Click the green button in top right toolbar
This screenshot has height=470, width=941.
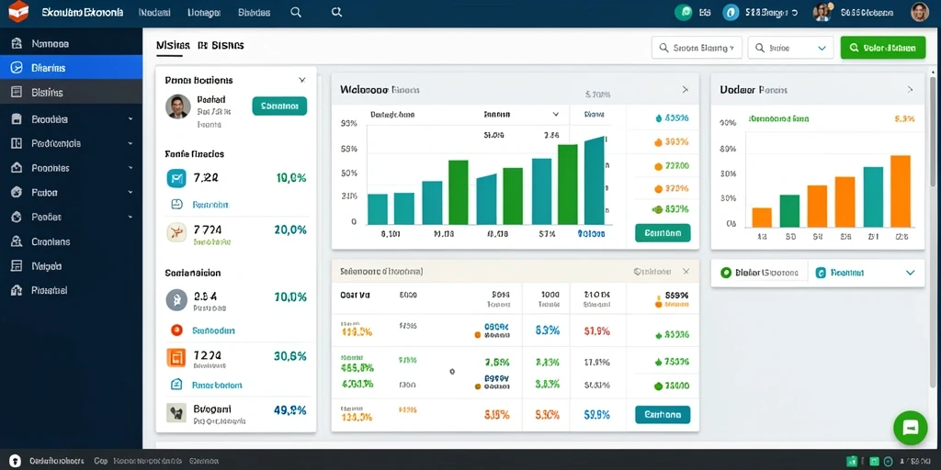[883, 48]
